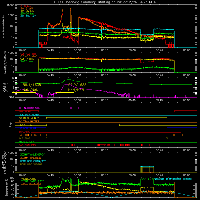Screen dimensions: 200x200
Task: Click the 05:00 tick on the top plot
Action: 77,50
